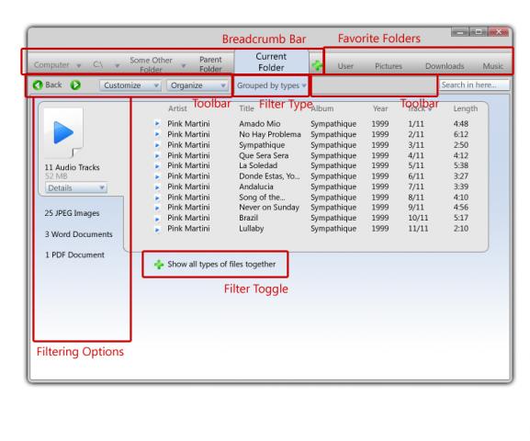The image size is (530, 441).
Task: Click the Search in here field
Action: coord(474,85)
